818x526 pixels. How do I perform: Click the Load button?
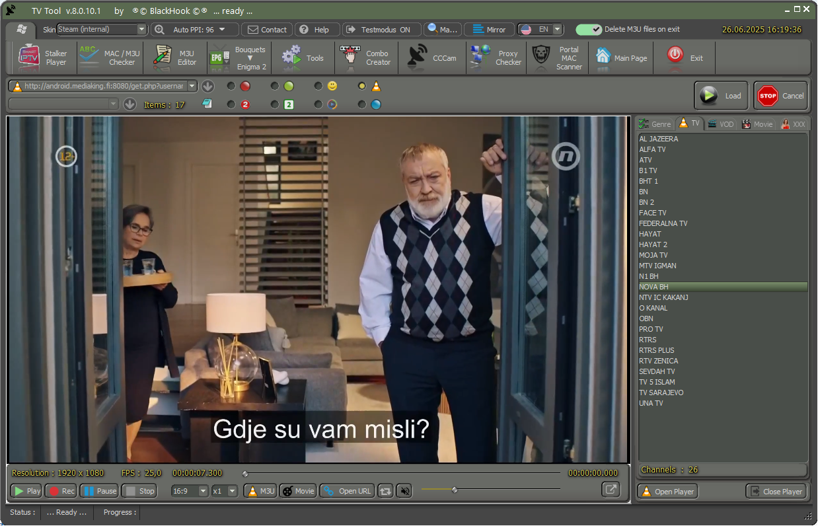[722, 95]
